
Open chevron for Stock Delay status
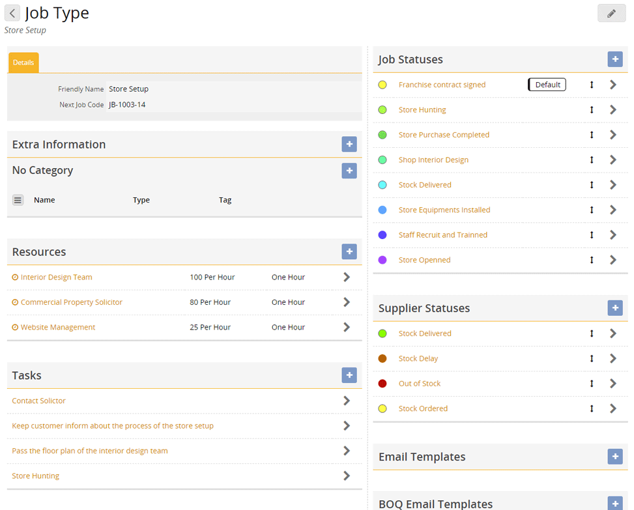click(x=613, y=358)
